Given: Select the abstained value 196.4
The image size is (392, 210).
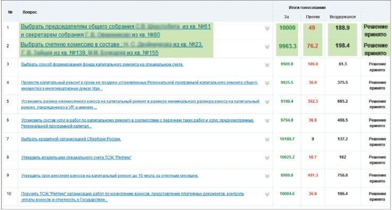Looking at the screenshot, I should 343,194.
